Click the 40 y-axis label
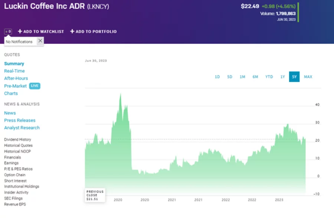The image size is (334, 220). point(317,105)
